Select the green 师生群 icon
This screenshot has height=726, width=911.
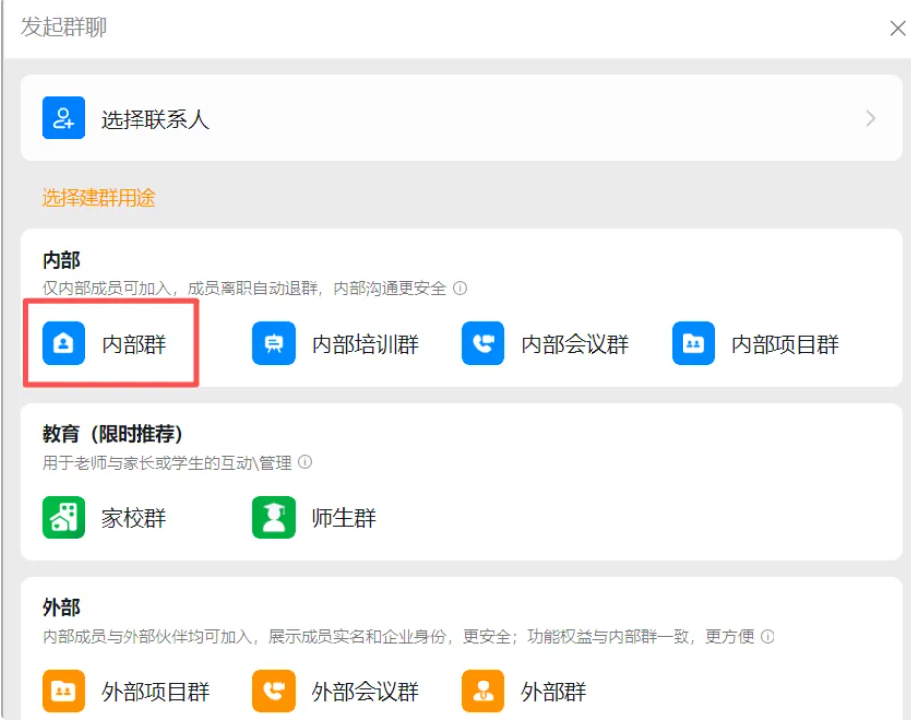pyautogui.click(x=274, y=518)
